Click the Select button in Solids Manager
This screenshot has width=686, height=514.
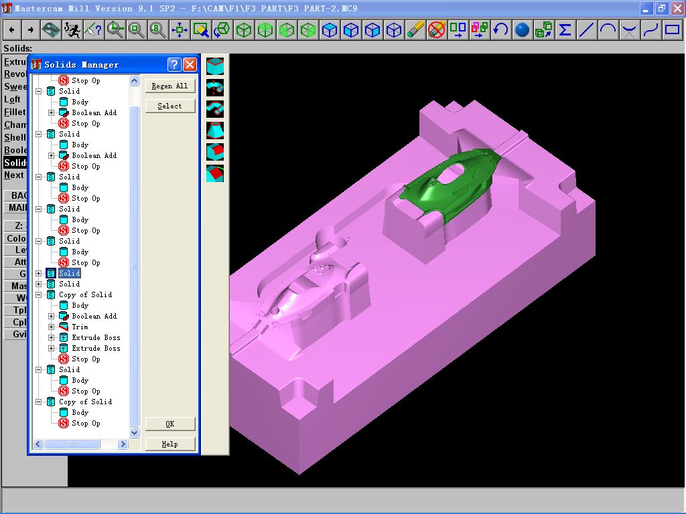[169, 106]
